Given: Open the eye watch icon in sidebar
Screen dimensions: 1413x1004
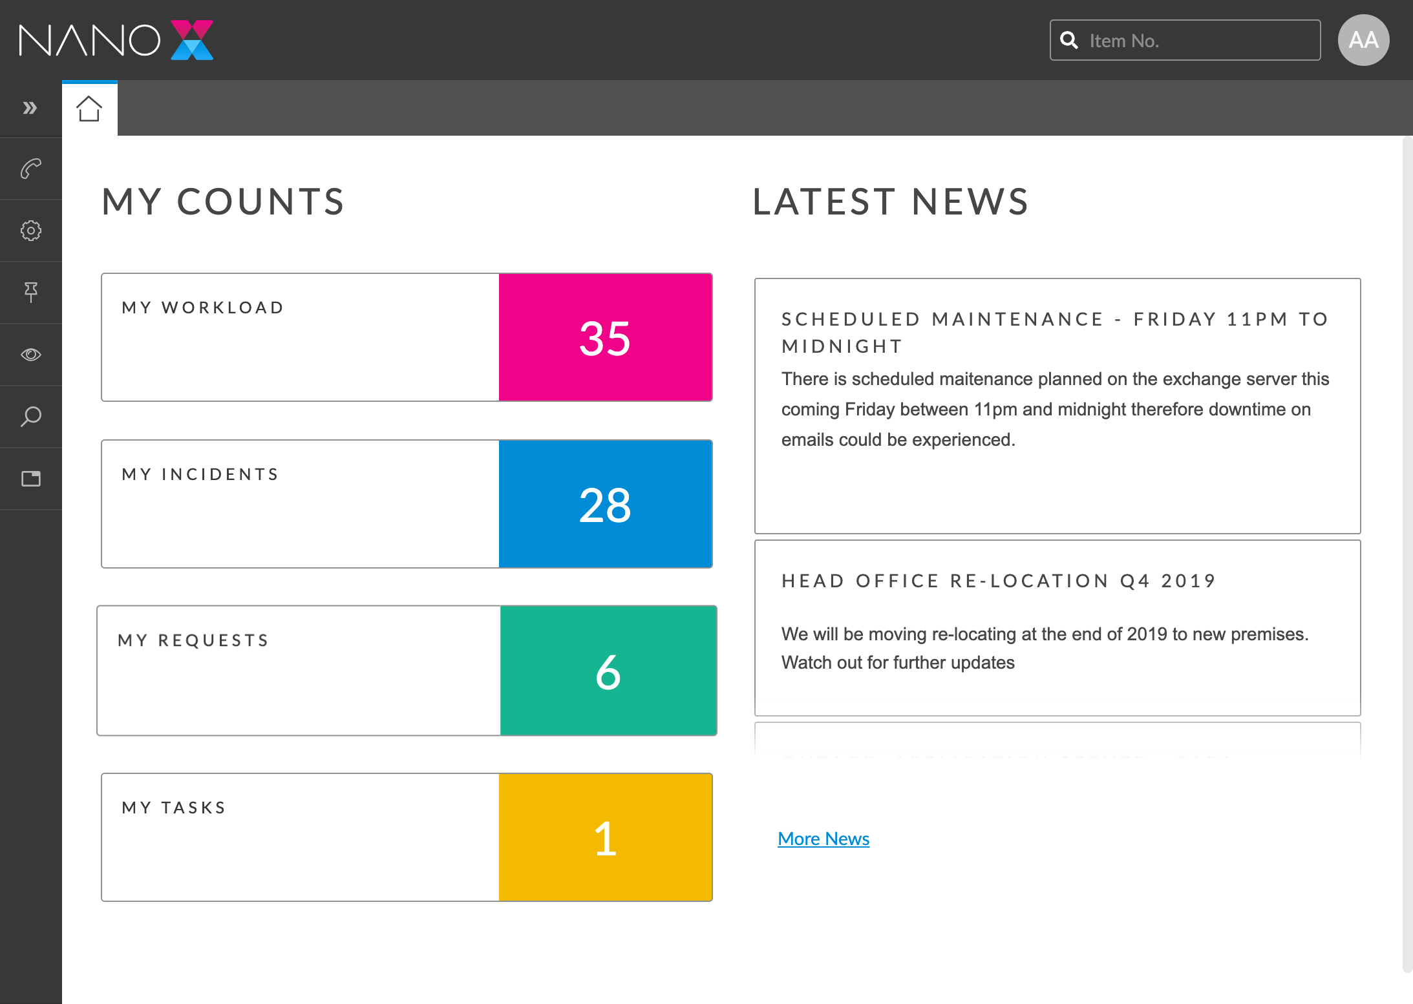Looking at the screenshot, I should (x=30, y=355).
